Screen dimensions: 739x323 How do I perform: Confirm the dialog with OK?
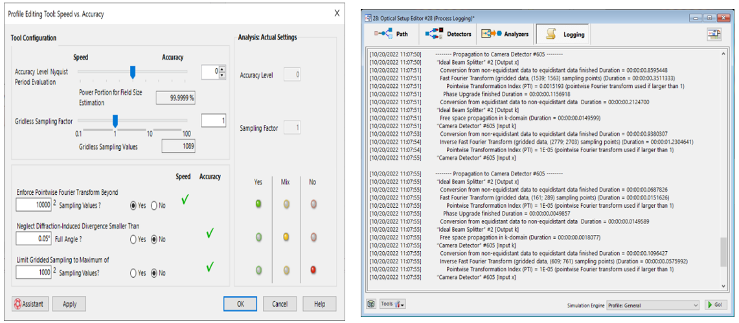coord(240,304)
